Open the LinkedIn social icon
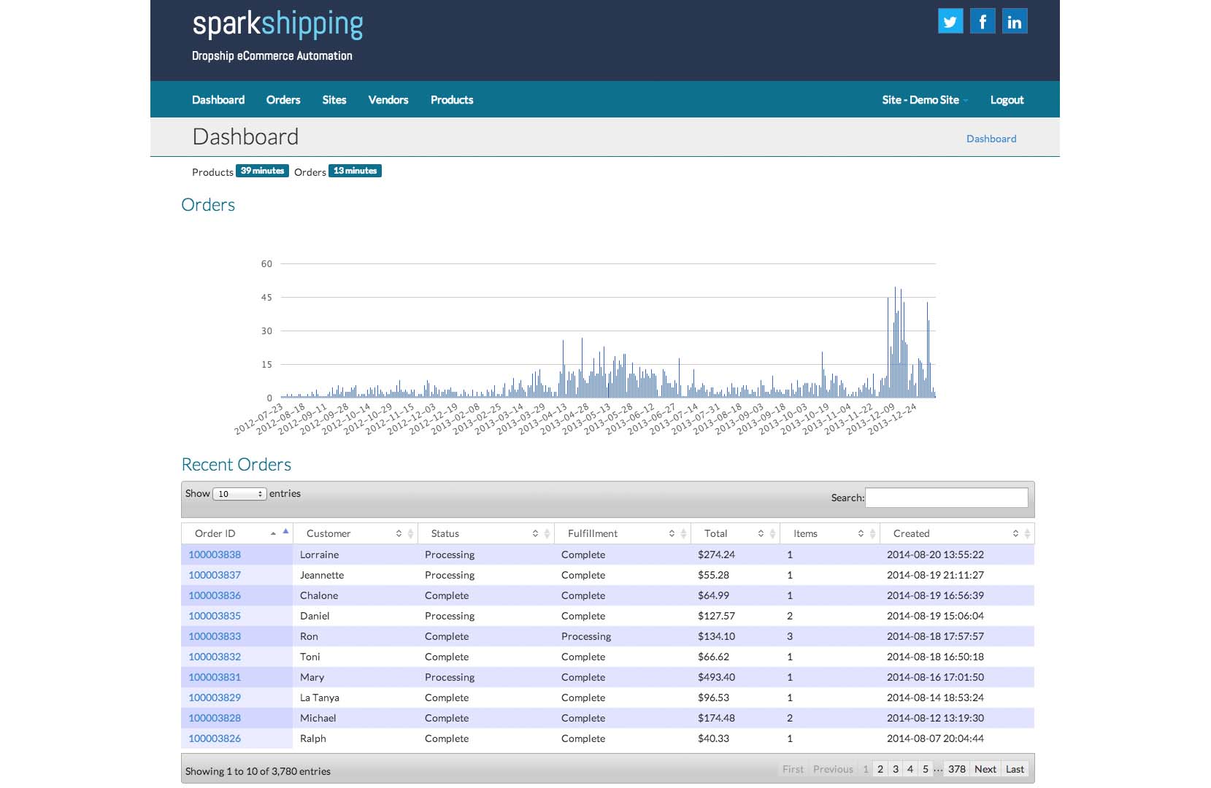The height and width of the screenshot is (788, 1211). [x=1014, y=21]
